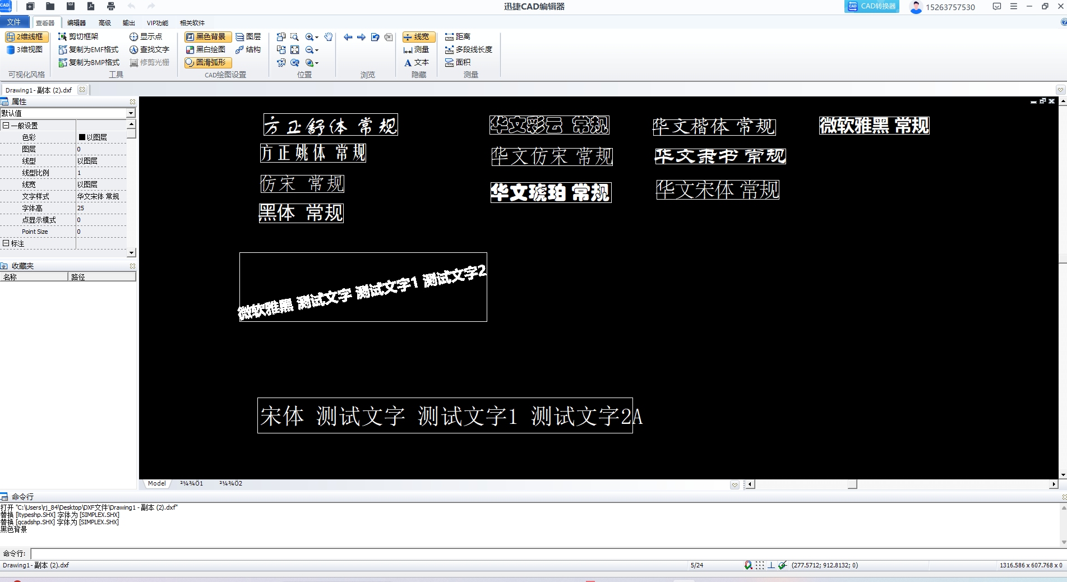Screen dimensions: 1067x582
Task: Select the 面积 area measure tool
Action: coord(458,62)
